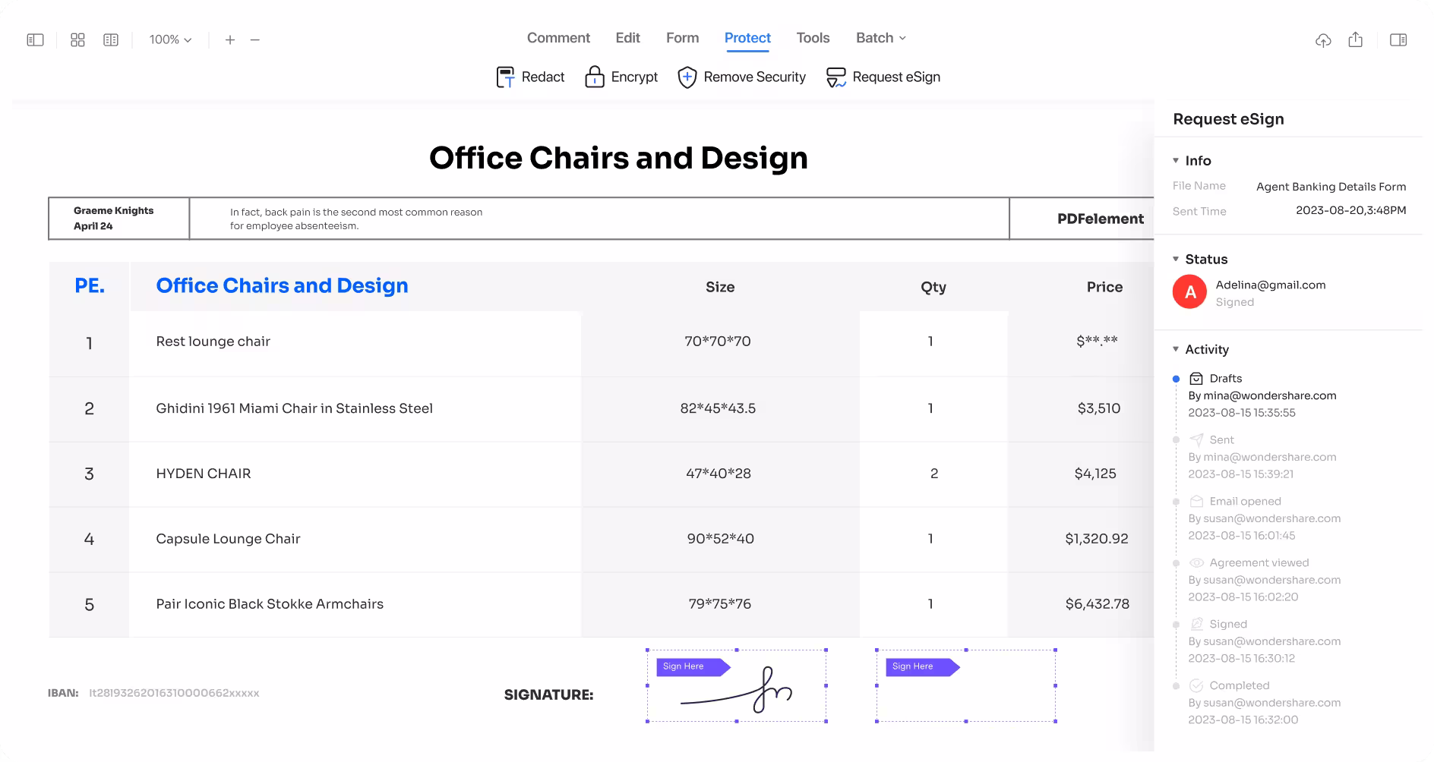Switch to two-page reading view icon
Screen dimensions: 1434x762
[x=111, y=39]
